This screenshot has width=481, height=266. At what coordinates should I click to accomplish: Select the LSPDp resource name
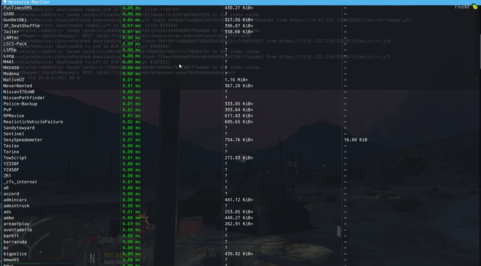(10, 50)
